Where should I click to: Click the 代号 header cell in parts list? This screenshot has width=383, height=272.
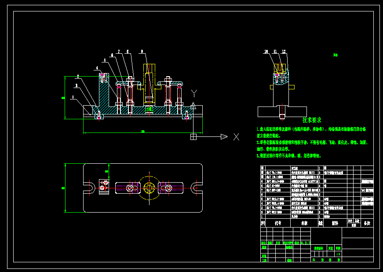[x=278, y=223]
